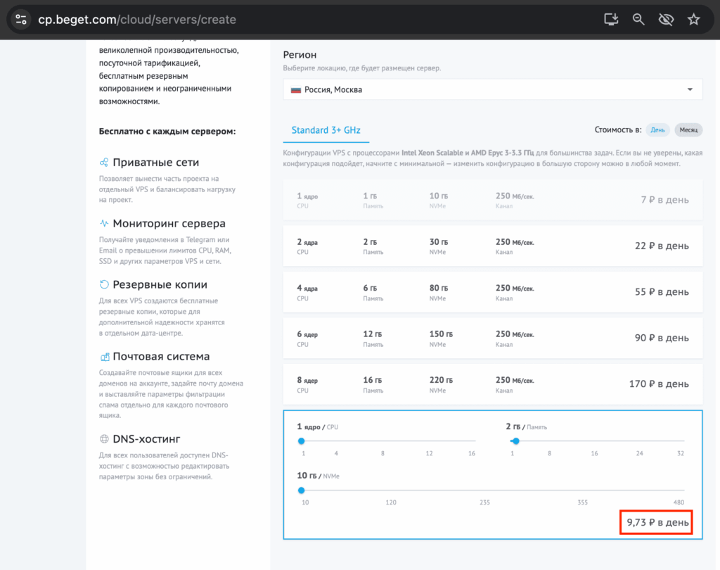Click the Приватные сети network icon
720x570 pixels.
click(x=104, y=163)
